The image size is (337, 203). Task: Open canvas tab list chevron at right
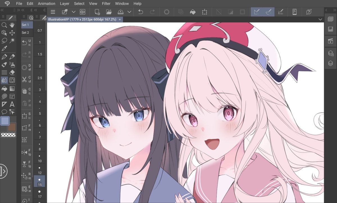tap(320, 19)
